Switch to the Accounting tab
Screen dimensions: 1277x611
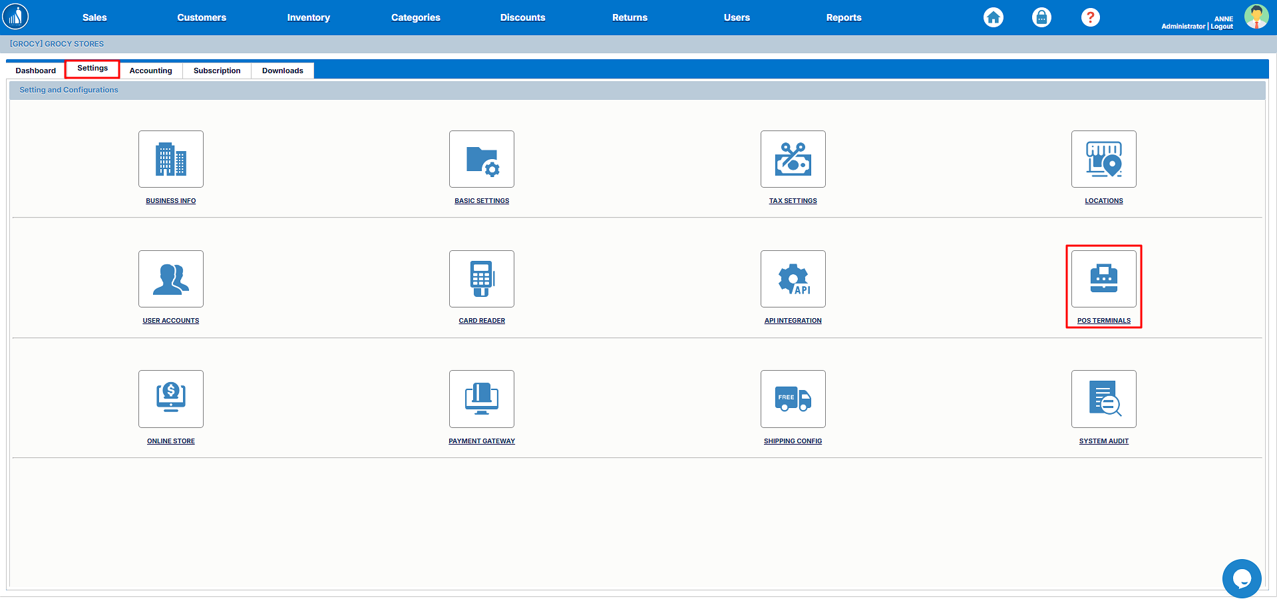[x=150, y=71]
